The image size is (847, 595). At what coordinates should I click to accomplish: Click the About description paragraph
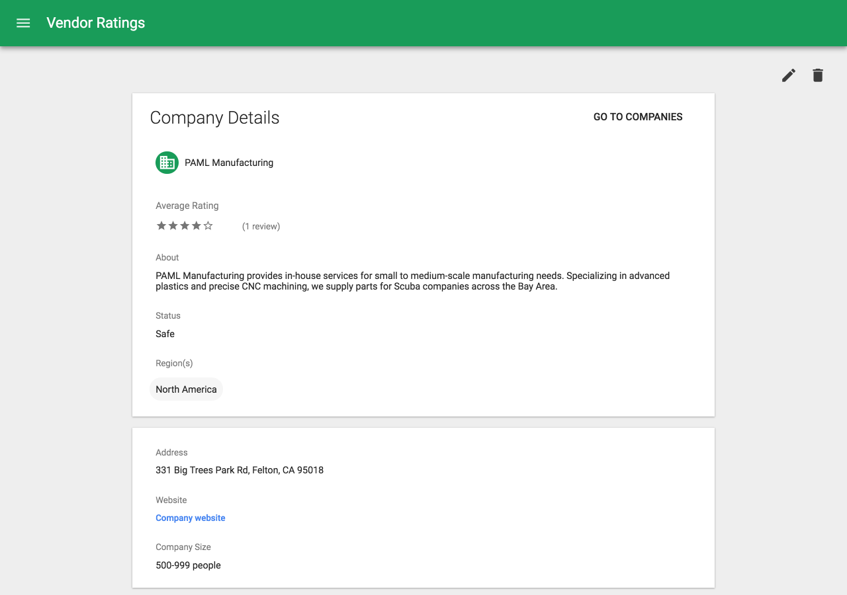(412, 281)
